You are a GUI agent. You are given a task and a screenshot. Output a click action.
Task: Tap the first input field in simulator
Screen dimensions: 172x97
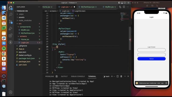tap(151, 50)
